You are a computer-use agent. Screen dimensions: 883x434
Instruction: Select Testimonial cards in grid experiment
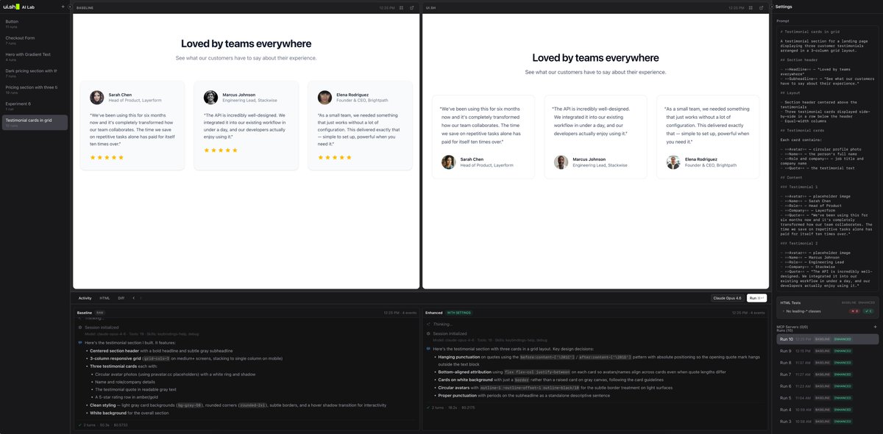click(34, 122)
